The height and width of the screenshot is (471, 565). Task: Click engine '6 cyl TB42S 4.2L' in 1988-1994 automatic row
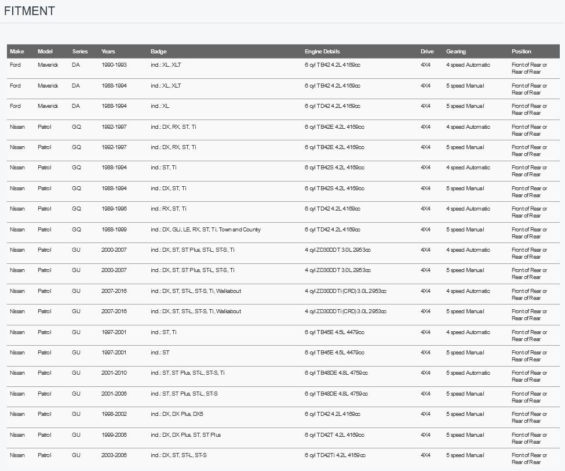[x=334, y=167]
